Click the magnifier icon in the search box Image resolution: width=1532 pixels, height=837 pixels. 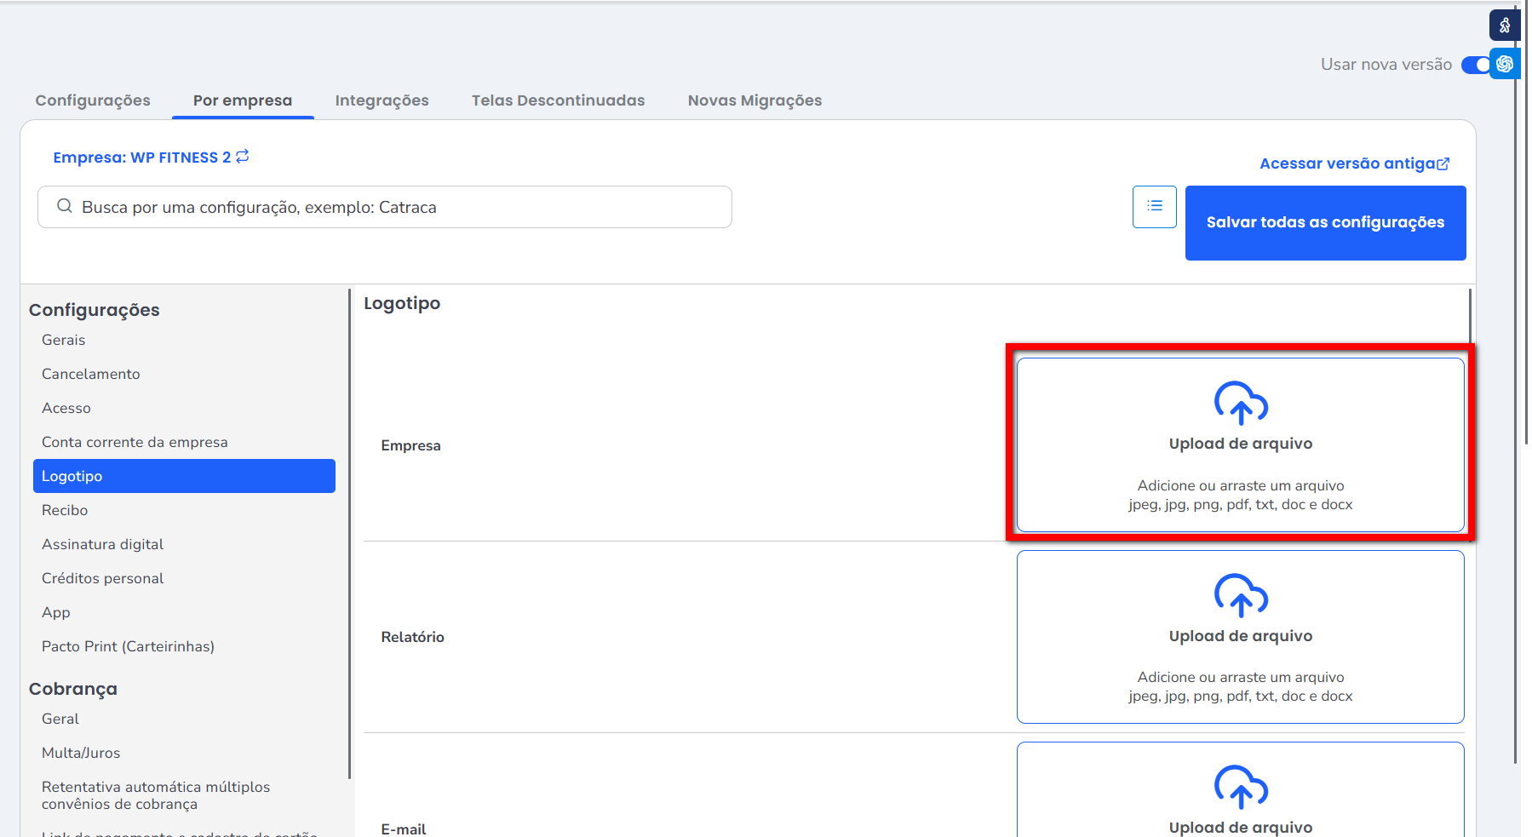pyautogui.click(x=65, y=207)
